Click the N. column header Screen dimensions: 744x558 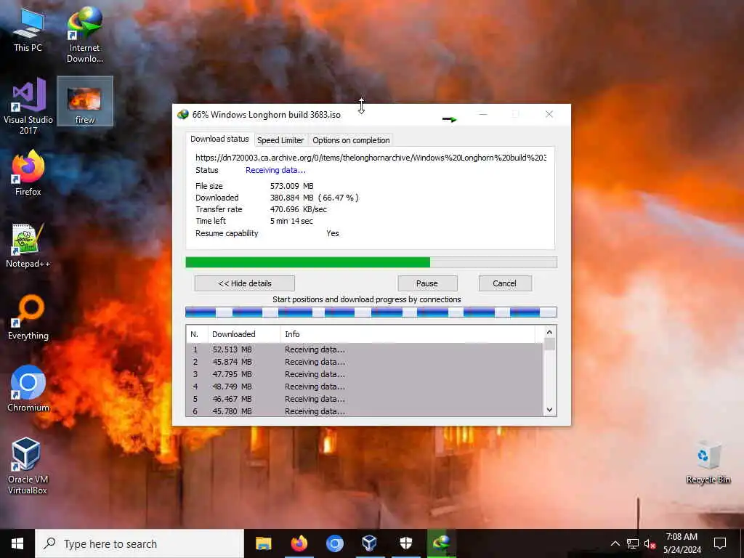pyautogui.click(x=197, y=334)
